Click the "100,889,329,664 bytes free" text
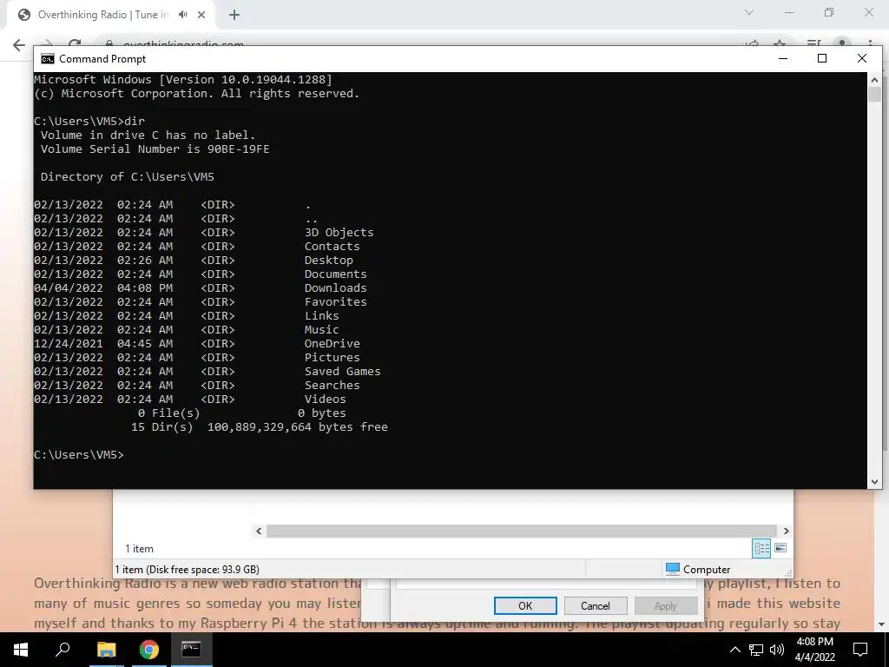889x667 pixels. (x=298, y=427)
